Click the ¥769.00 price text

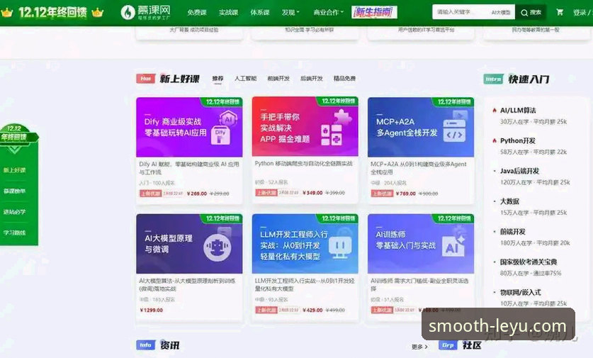tap(405, 194)
